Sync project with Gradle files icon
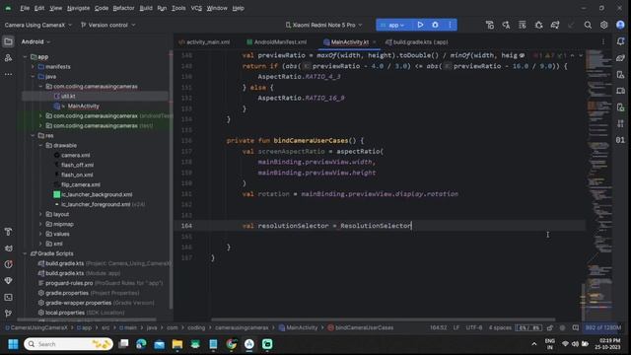The image size is (631, 355). (x=555, y=25)
